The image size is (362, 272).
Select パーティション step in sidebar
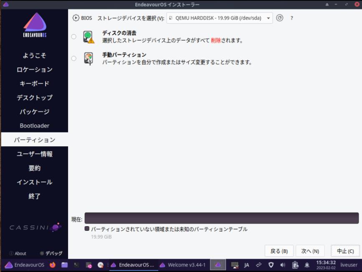pyautogui.click(x=35, y=140)
